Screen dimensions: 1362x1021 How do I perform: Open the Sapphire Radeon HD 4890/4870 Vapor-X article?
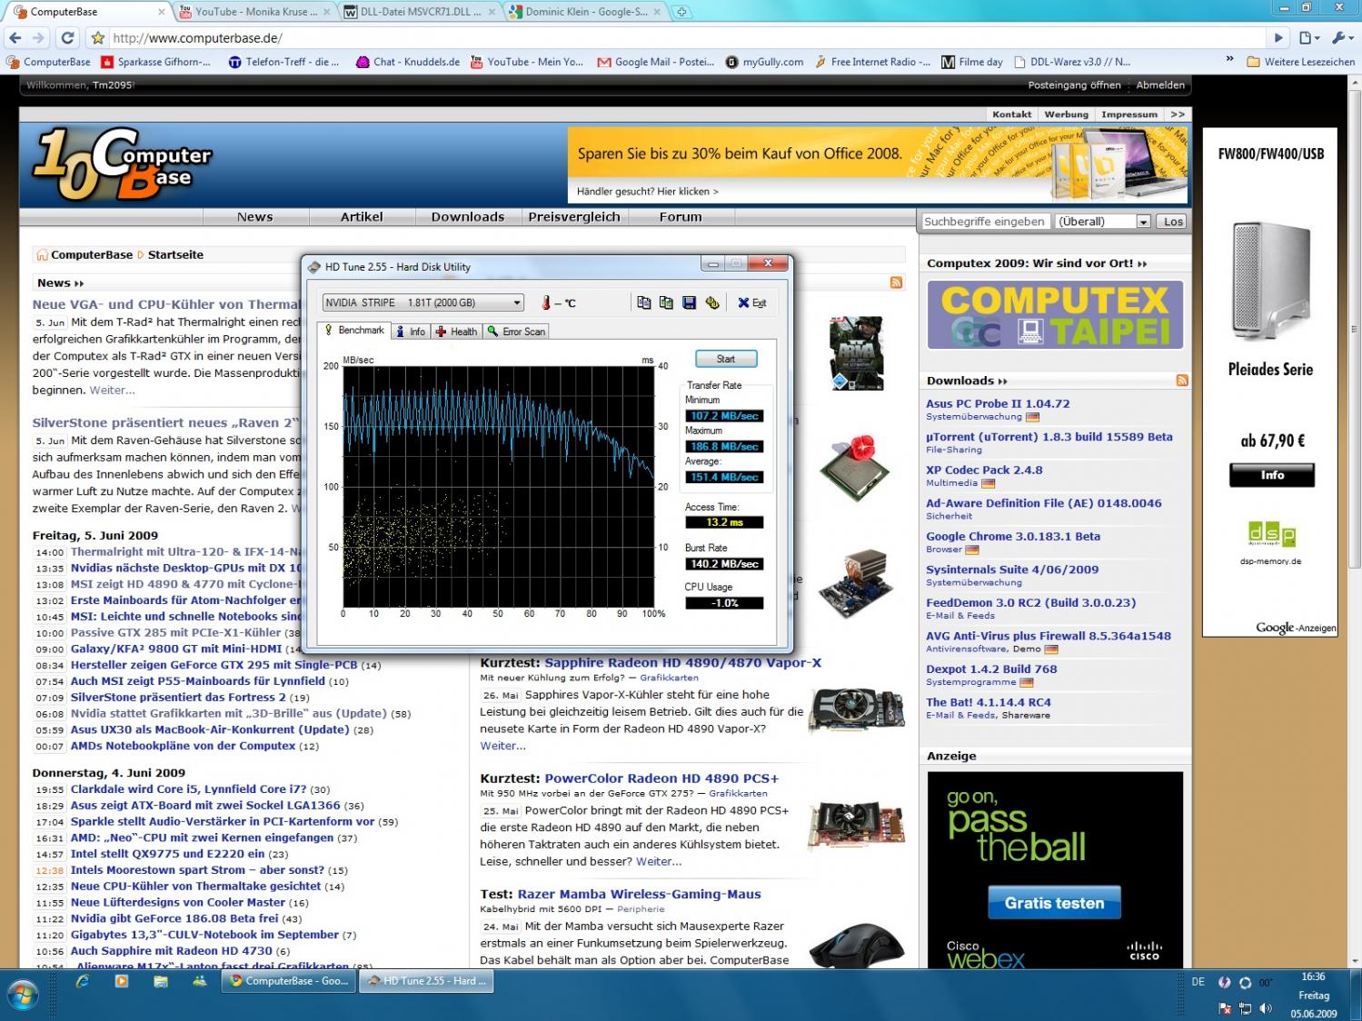click(x=682, y=663)
